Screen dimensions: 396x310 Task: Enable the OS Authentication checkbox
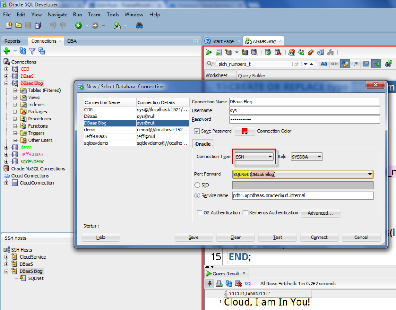click(x=199, y=213)
